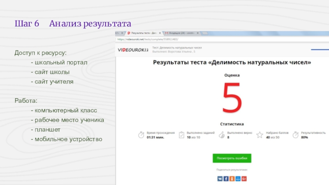Viewport: 329px width, 185px height.
Task: Share result via Odnoklassniki icon
Action: 232,179
